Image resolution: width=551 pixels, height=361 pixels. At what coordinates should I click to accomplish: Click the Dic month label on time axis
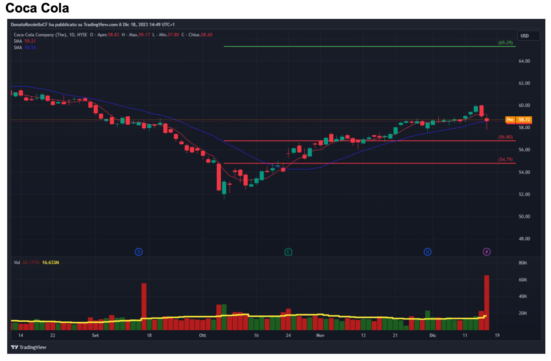(x=433, y=335)
